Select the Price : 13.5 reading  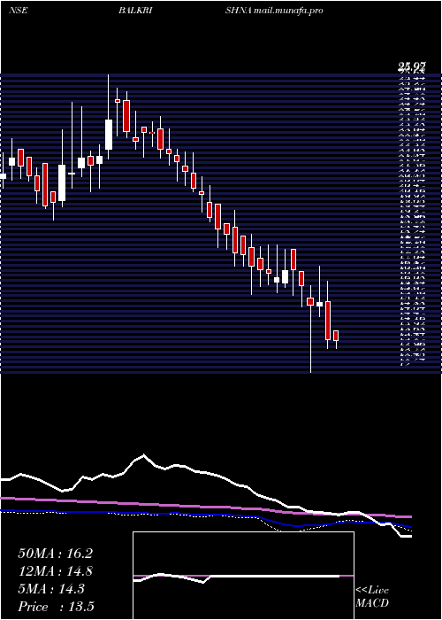click(56, 607)
